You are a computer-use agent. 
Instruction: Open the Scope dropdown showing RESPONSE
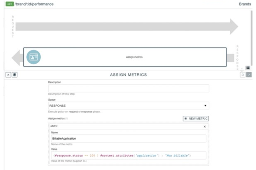tap(129, 106)
